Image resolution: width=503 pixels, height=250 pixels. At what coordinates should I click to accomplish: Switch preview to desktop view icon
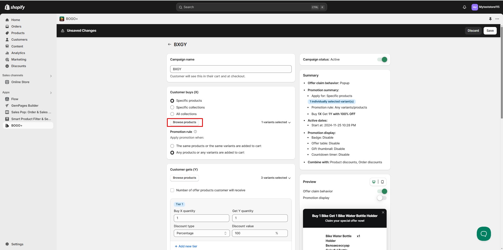coord(374,182)
